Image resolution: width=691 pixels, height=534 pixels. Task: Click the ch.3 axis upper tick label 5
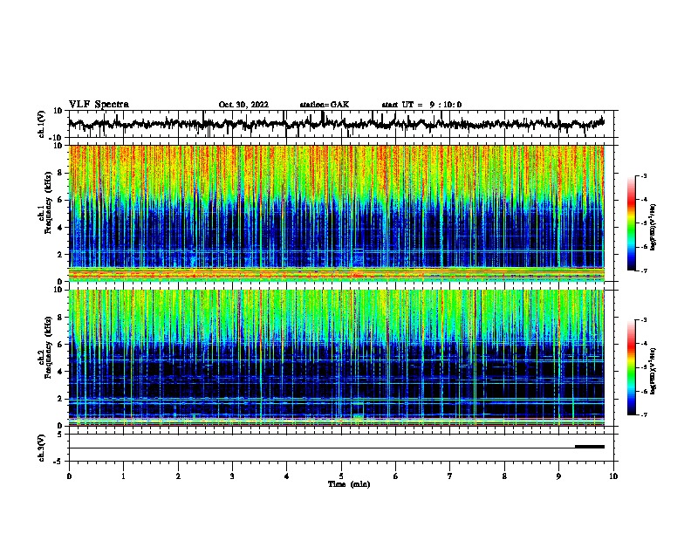(60, 435)
